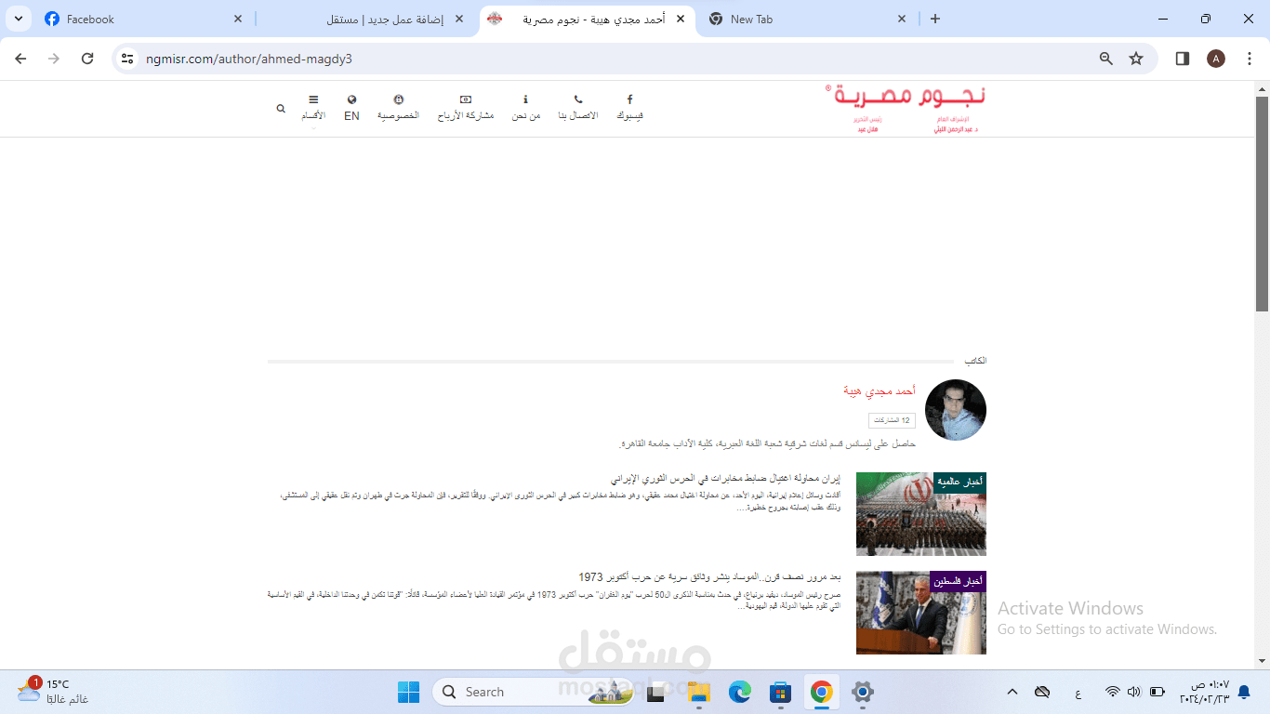This screenshot has height=714, width=1270.
Task: Click the site search magnifier icon
Action: click(x=281, y=109)
